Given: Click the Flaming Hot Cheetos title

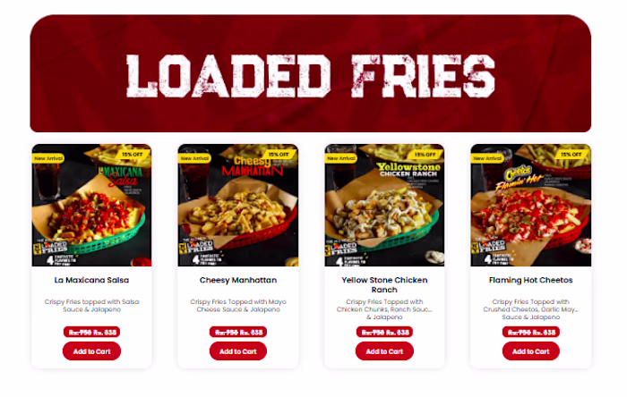Looking at the screenshot, I should (530, 280).
